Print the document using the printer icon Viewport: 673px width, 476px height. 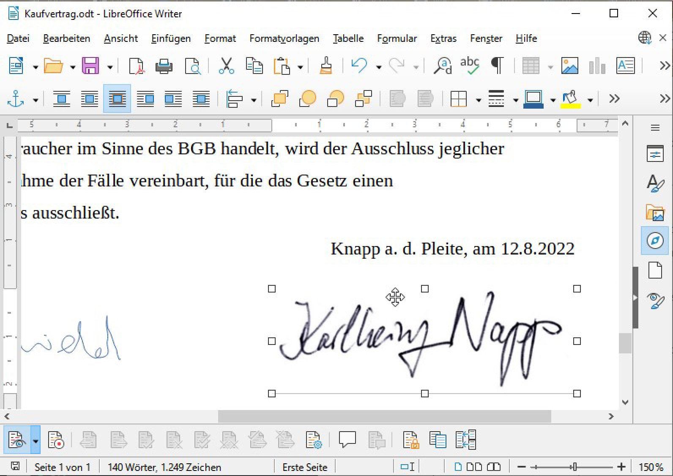[164, 66]
